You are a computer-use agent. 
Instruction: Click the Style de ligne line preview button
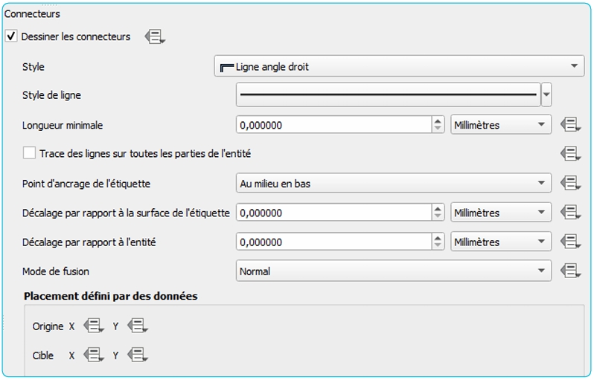pyautogui.click(x=388, y=95)
